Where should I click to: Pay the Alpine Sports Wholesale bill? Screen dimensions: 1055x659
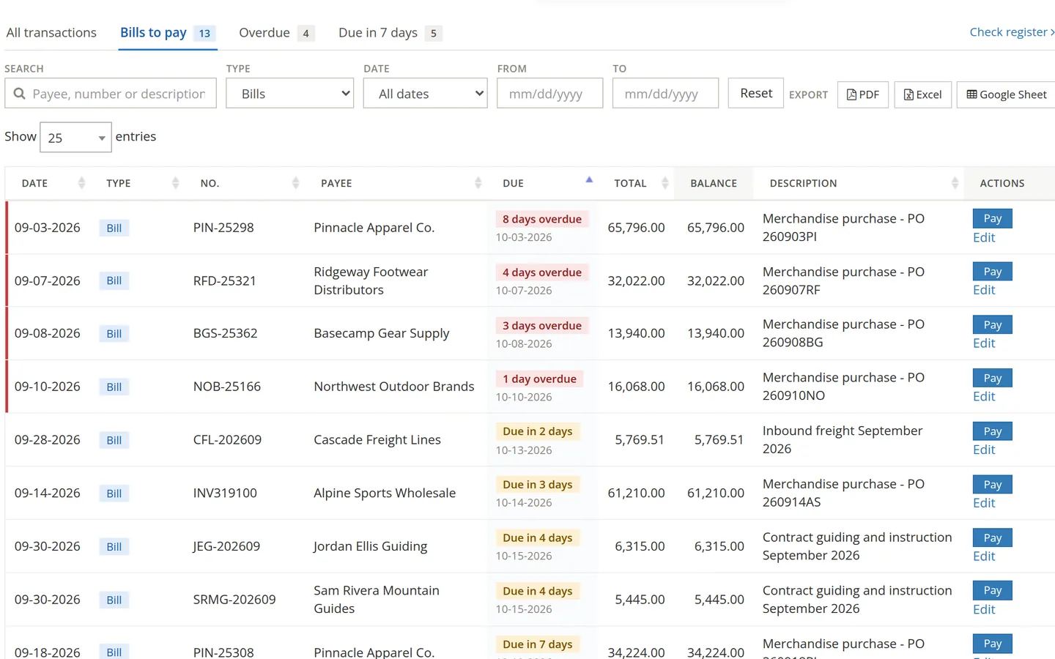(992, 484)
